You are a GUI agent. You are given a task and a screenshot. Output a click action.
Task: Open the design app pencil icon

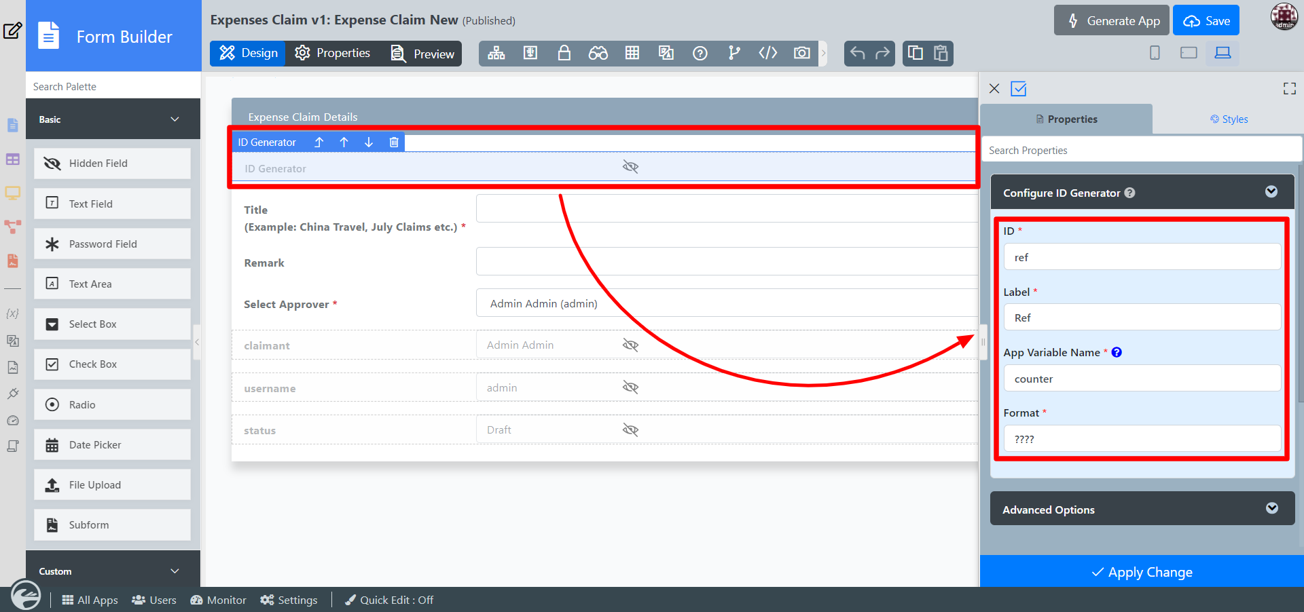pyautogui.click(x=13, y=31)
